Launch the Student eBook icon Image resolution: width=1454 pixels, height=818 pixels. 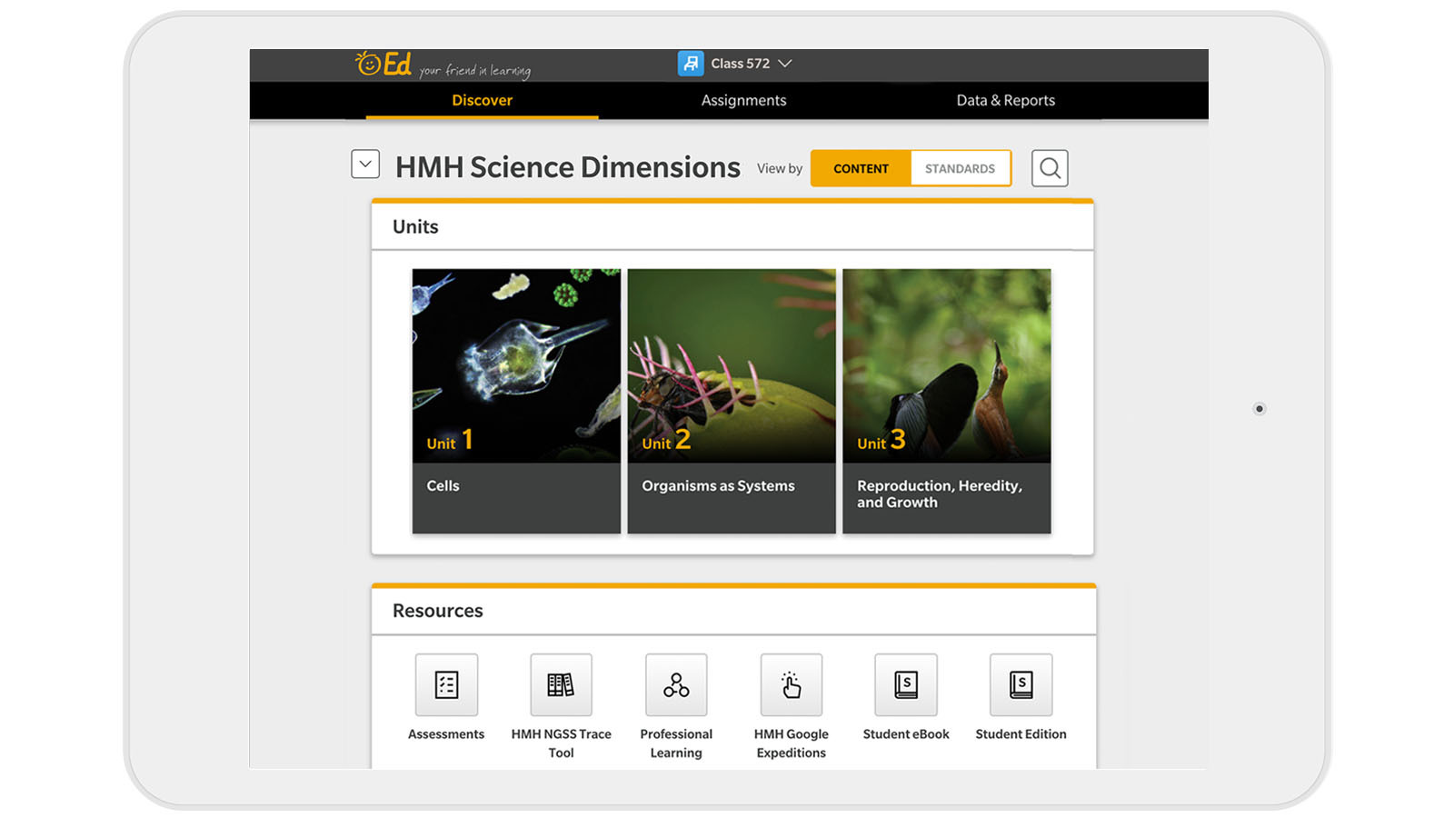coord(904,684)
